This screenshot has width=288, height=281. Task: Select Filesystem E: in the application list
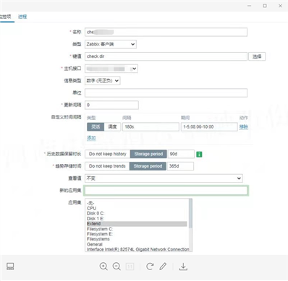pos(137,234)
